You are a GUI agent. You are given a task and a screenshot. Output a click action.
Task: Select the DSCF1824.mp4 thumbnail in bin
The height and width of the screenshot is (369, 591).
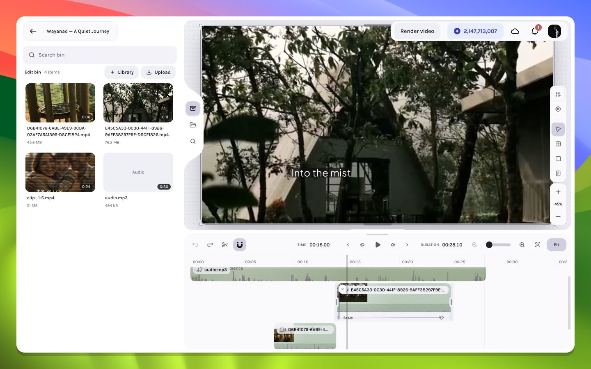pyautogui.click(x=60, y=103)
